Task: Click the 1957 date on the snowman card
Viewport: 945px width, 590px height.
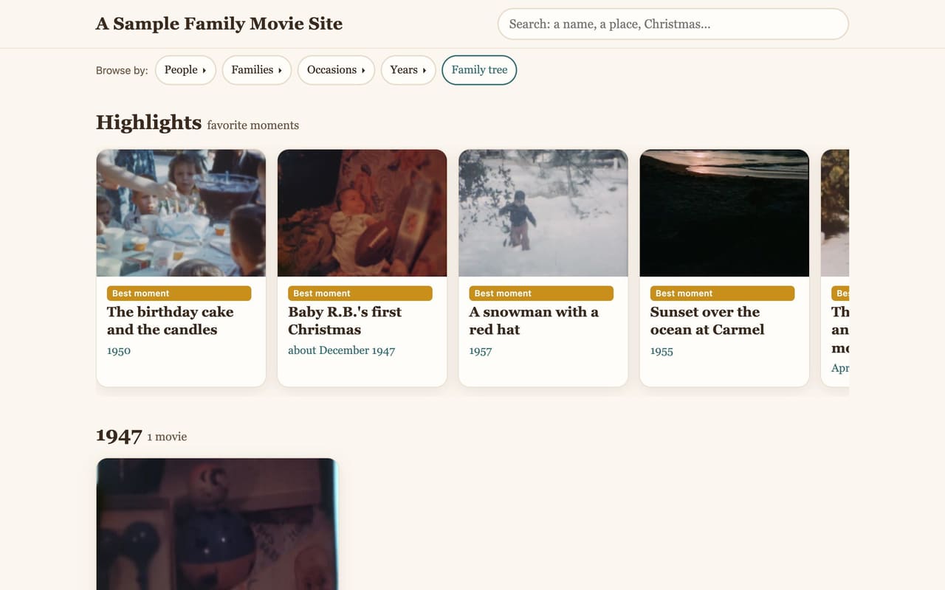Action: (x=481, y=351)
